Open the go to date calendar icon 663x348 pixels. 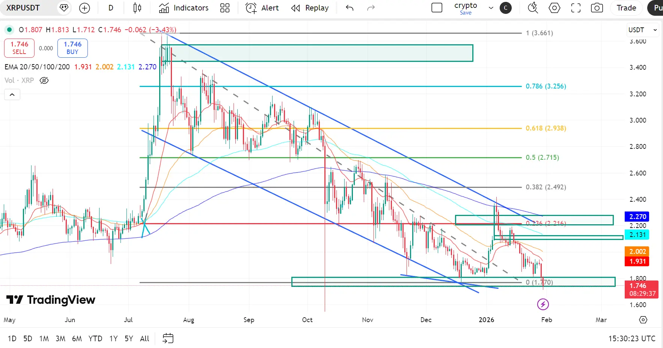pos(168,338)
